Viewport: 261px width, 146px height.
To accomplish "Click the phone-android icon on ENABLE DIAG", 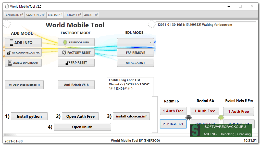I will coord(10,63).
